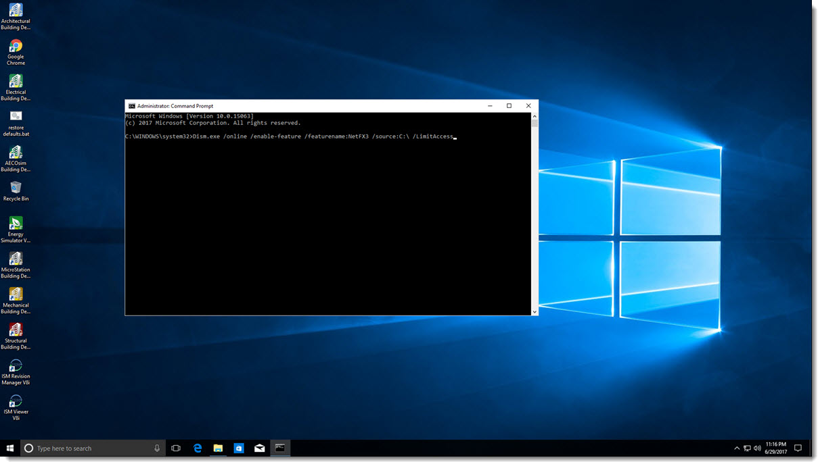The image size is (818, 462).
Task: Maximize the Command Prompt window
Action: click(509, 106)
